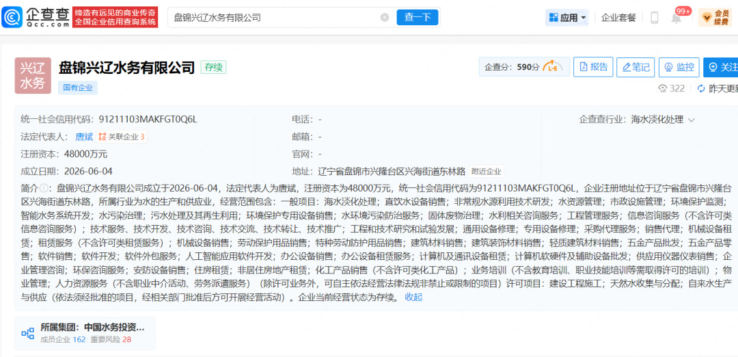This screenshot has height=357, width=738.
Task: Clear the search box with the X icon
Action: pyautogui.click(x=385, y=17)
